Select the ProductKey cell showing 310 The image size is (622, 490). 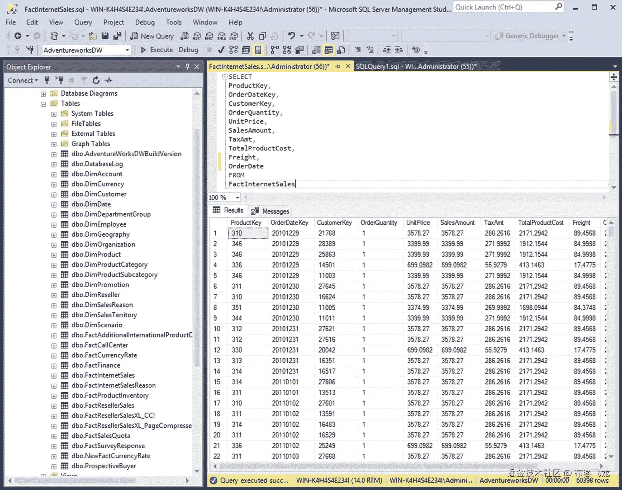[247, 233]
